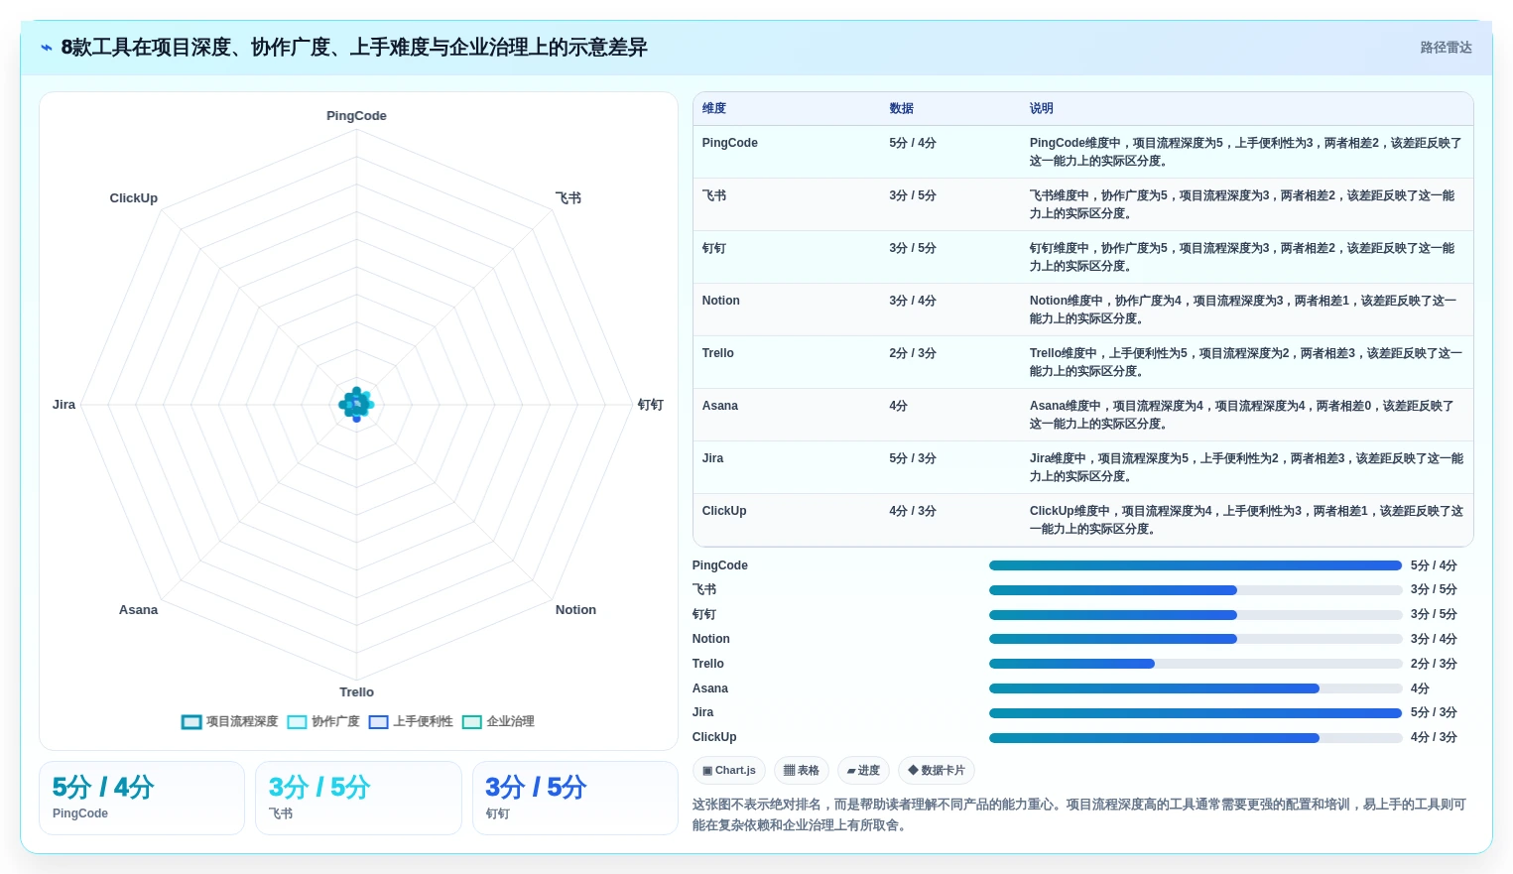Open the PingCode 5分 / 4分 stat card
This screenshot has height=874, width=1513.
(142, 799)
